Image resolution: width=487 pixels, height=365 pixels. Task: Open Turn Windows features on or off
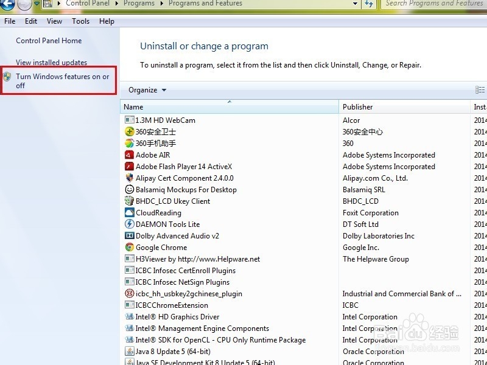[63, 81]
